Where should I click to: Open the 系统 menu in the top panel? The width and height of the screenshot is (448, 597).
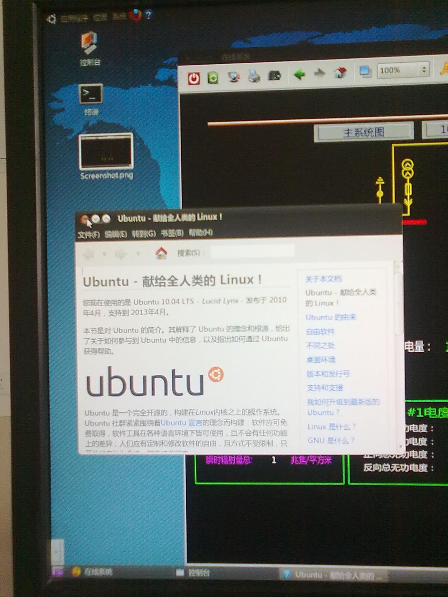click(x=119, y=16)
